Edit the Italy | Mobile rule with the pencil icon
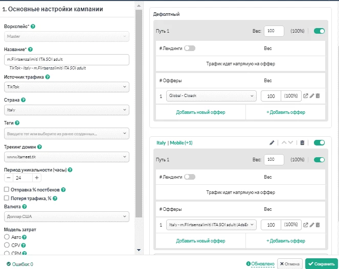339x269 pixels. 272,143
